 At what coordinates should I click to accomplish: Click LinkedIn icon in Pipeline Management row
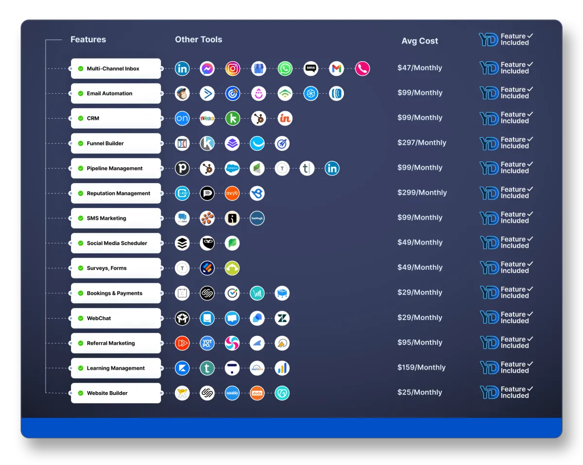(332, 168)
